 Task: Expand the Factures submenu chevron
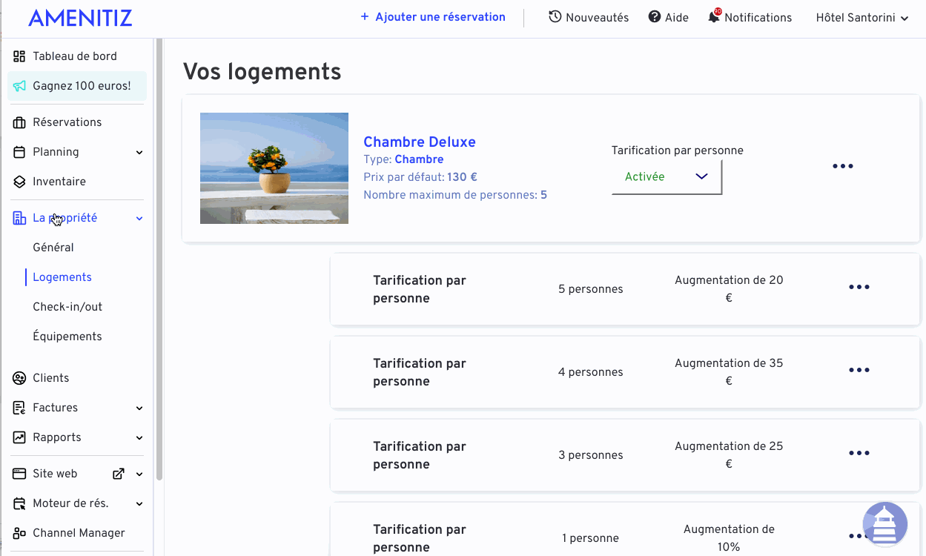tap(139, 408)
